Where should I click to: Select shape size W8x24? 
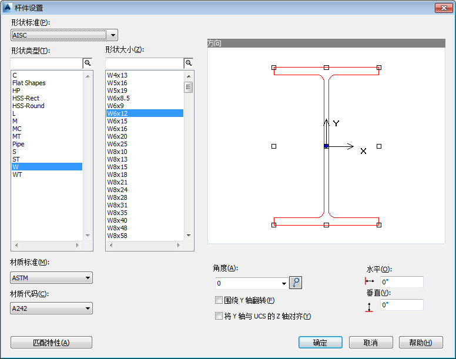pos(145,190)
